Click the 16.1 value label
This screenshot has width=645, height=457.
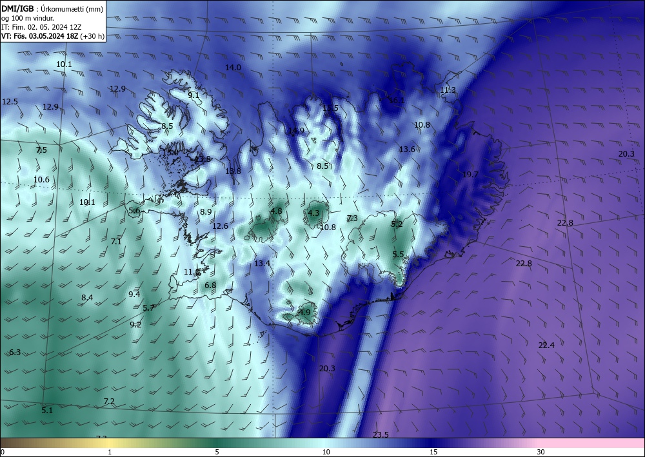[397, 101]
